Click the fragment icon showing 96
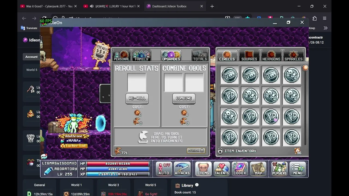 coord(297,151)
